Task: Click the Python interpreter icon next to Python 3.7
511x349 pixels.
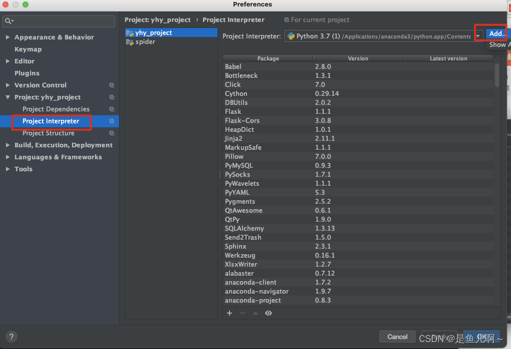Action: pyautogui.click(x=290, y=35)
